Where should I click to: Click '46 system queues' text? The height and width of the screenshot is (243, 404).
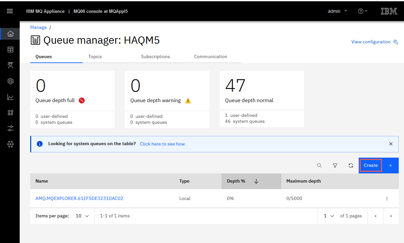[245, 121]
